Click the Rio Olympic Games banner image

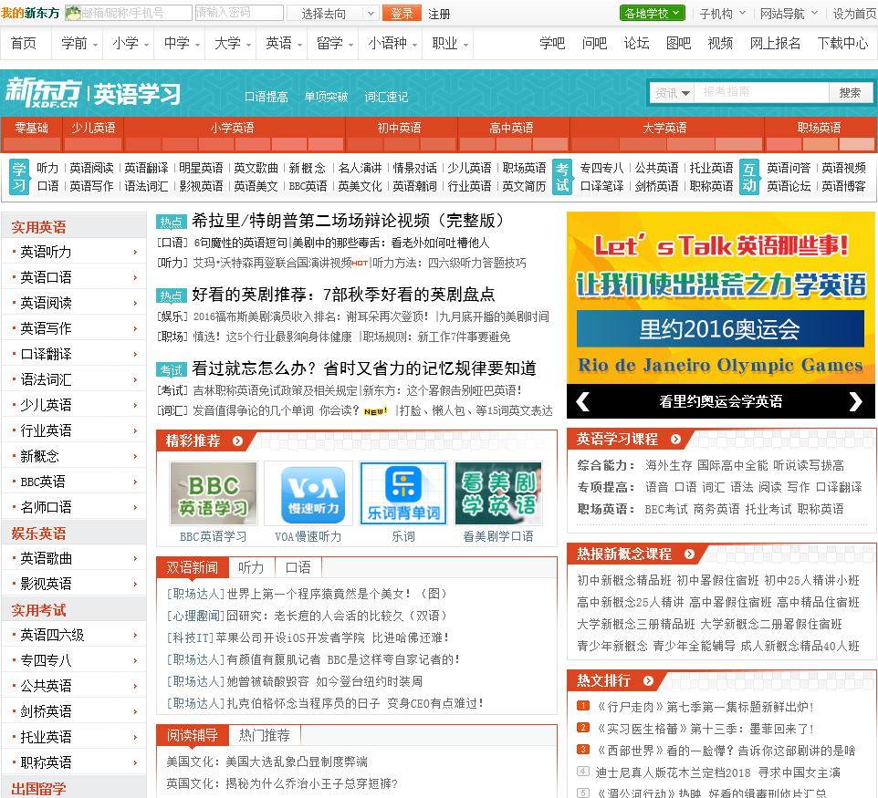pos(721,297)
